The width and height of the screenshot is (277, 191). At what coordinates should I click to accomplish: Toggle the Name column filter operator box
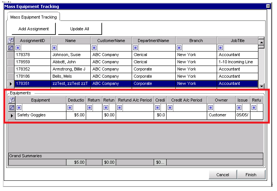pyautogui.click(x=54, y=48)
